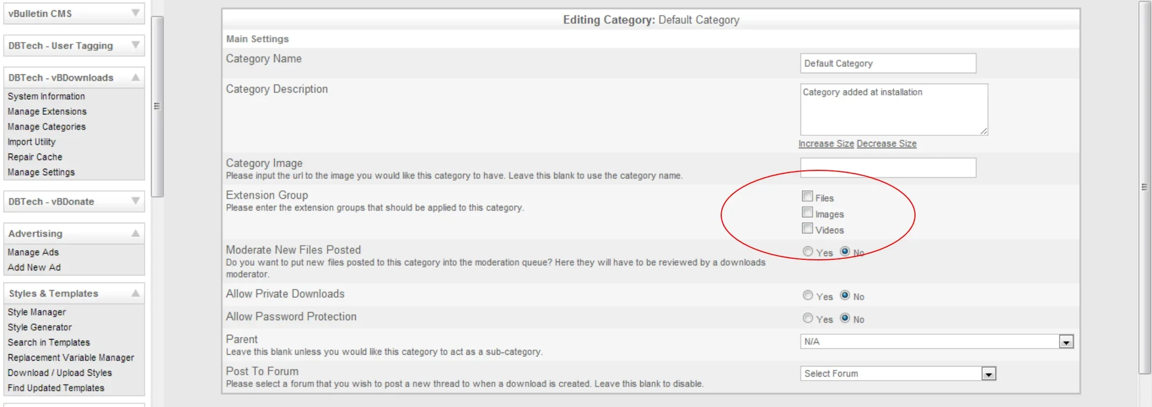This screenshot has width=1152, height=407.
Task: Collapse DBTech - vBDownloads arrow icon
Action: tap(135, 78)
